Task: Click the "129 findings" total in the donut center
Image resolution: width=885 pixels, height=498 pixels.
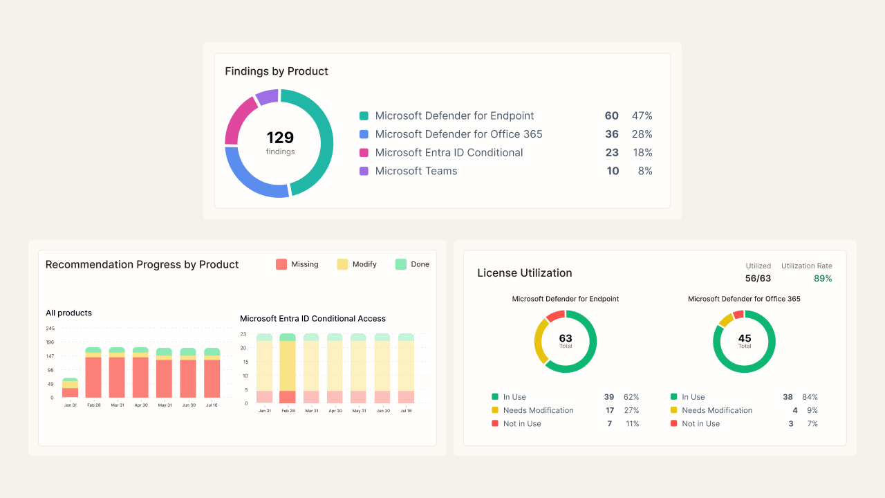Action: (x=280, y=142)
